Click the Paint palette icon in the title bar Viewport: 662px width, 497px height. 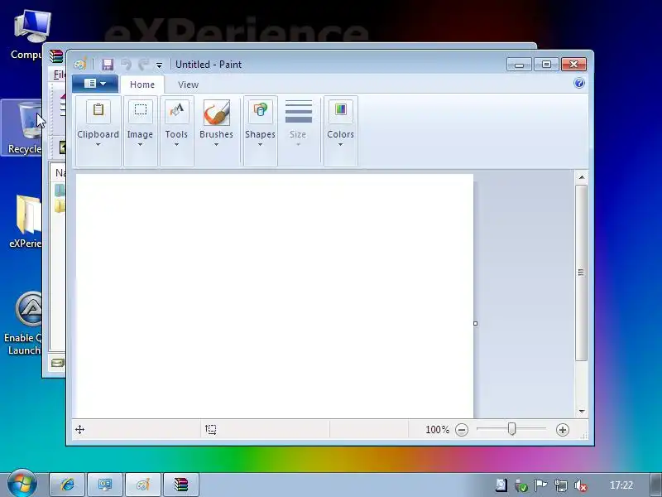(80, 65)
